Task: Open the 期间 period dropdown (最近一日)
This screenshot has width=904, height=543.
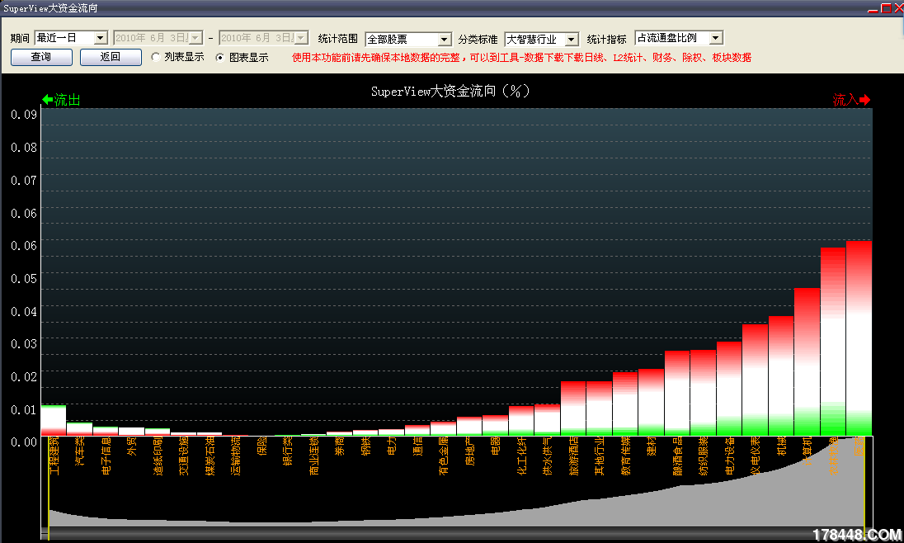Action: pos(101,38)
